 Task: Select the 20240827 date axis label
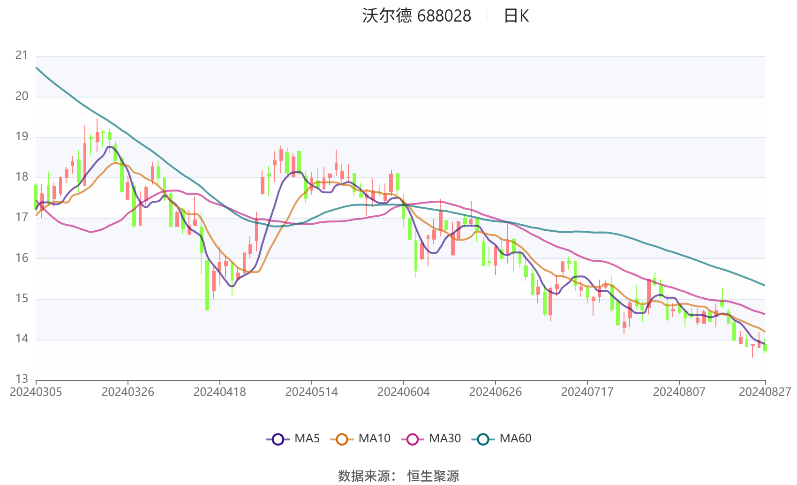[765, 392]
